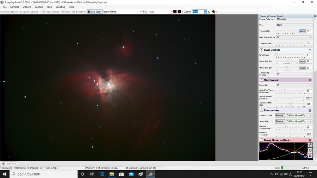The width and height of the screenshot is (317, 178).
Task: Adjust the Brightness slider handle
Action: [x=276, y=55]
